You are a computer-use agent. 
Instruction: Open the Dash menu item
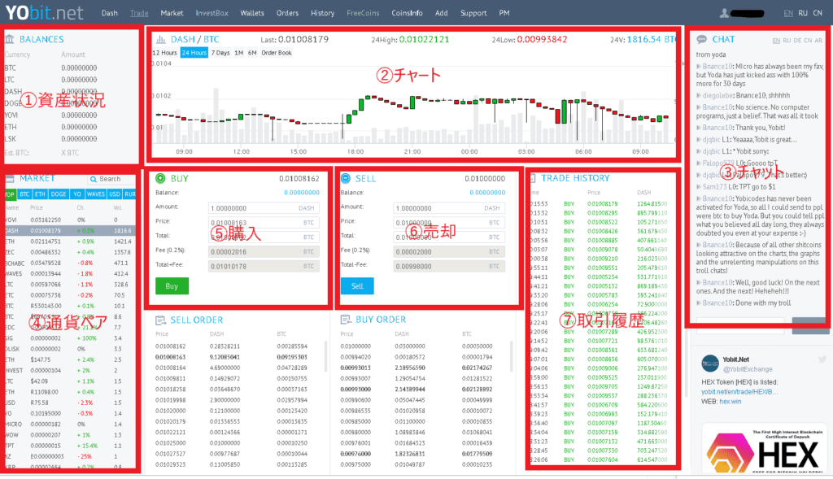[x=110, y=13]
